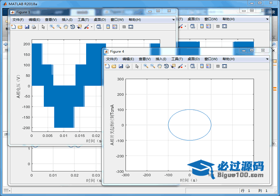Viewport: 280px width, 196px height.
Task: Toggle Zoom Out tool in Figure 4
Action: [x=152, y=66]
